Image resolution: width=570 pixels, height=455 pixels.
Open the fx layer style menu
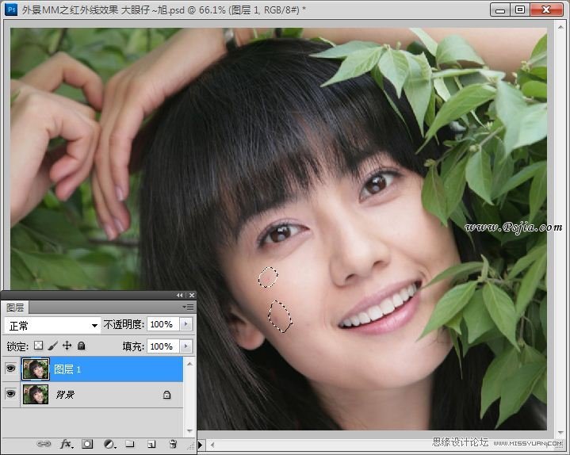(67, 444)
